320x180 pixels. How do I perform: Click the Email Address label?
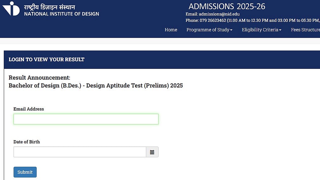pos(29,109)
